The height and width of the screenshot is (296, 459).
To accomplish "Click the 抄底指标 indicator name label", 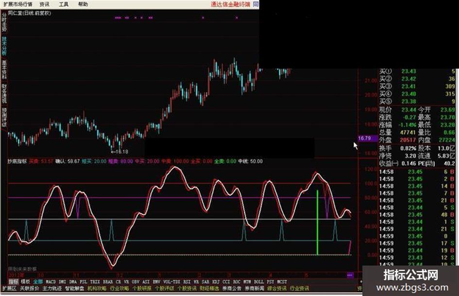I will (17, 161).
